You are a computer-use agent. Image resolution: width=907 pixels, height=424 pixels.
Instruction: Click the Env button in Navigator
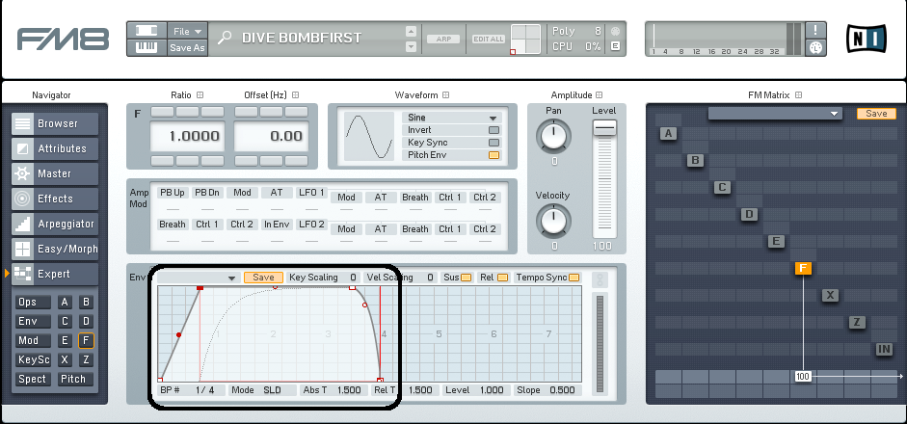[33, 321]
